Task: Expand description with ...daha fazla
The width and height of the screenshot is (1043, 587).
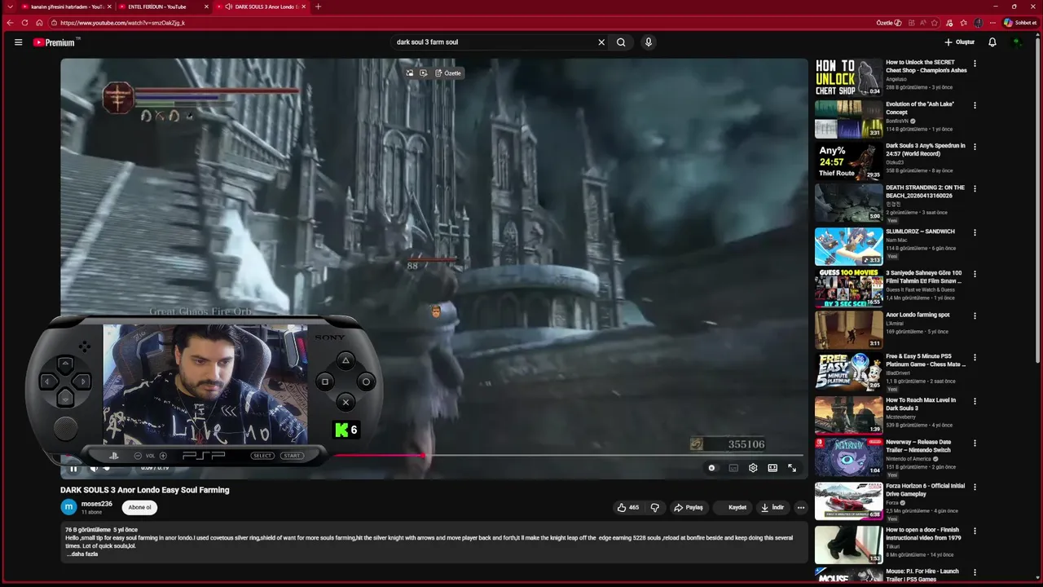Action: click(82, 554)
